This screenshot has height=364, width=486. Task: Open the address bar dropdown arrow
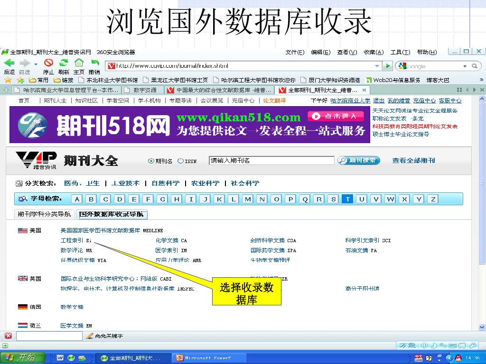point(377,66)
